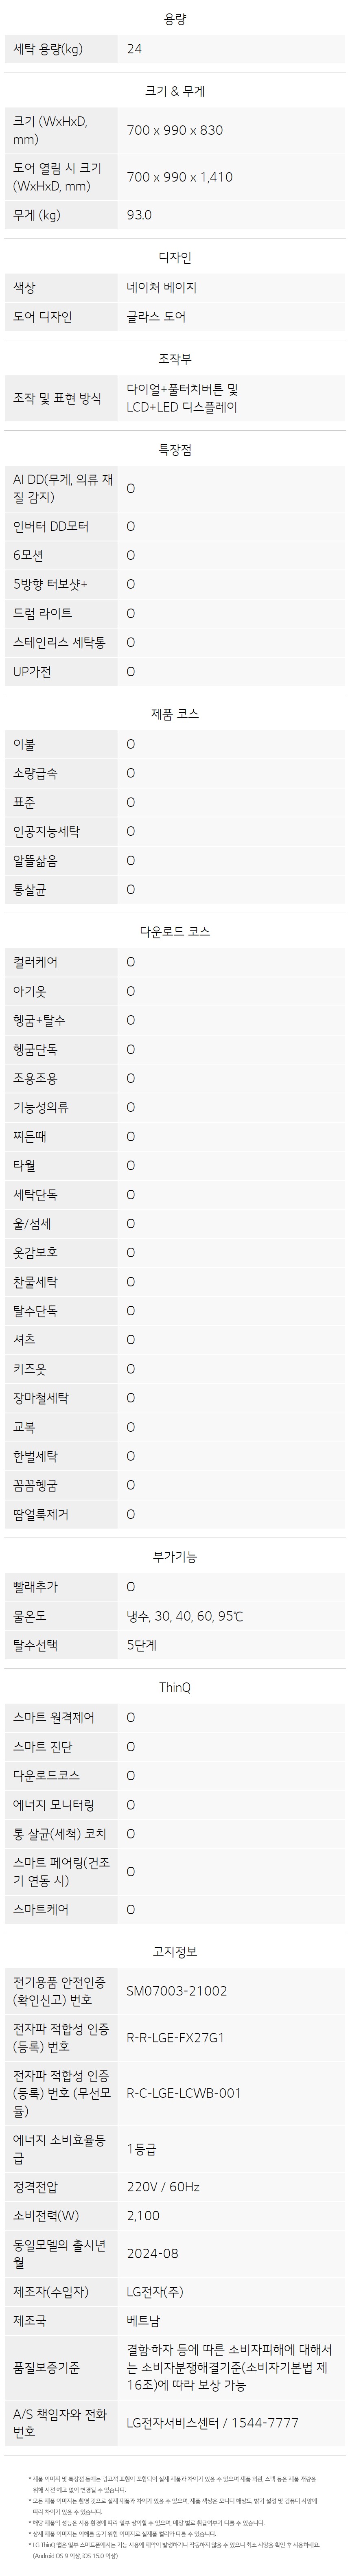Click the 제품 코스 section header
Viewport: 350px width, 2576px height.
tap(175, 714)
